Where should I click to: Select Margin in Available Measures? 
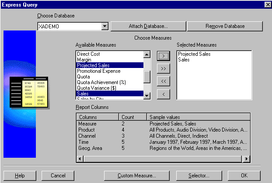click(110, 60)
